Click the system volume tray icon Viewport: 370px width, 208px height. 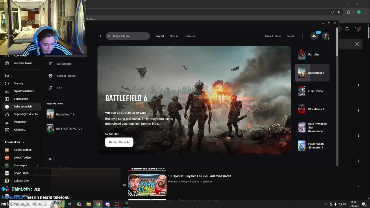(x=345, y=204)
